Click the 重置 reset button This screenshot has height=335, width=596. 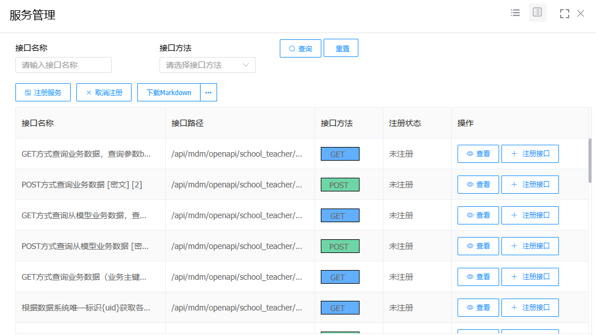click(x=341, y=48)
